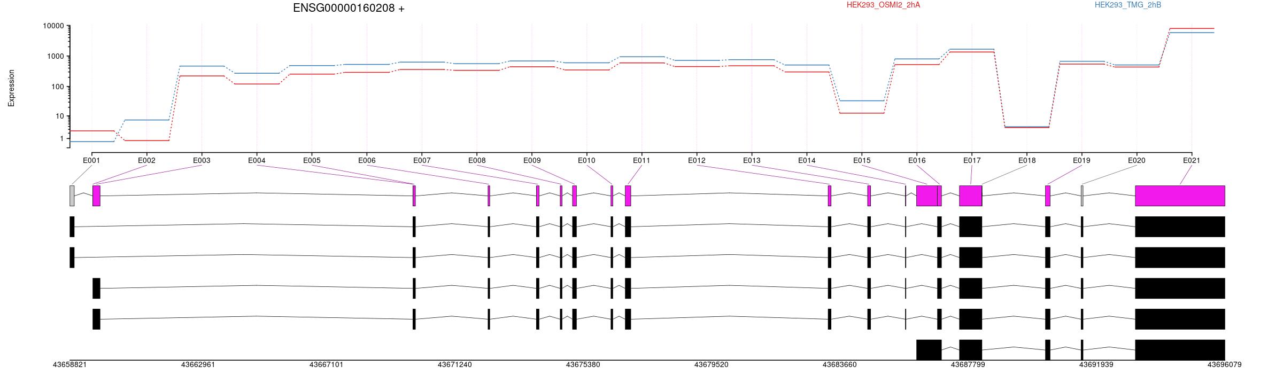This screenshot has width=1283, height=374.
Task: Click y-axis tick value 10
Action: pos(59,116)
